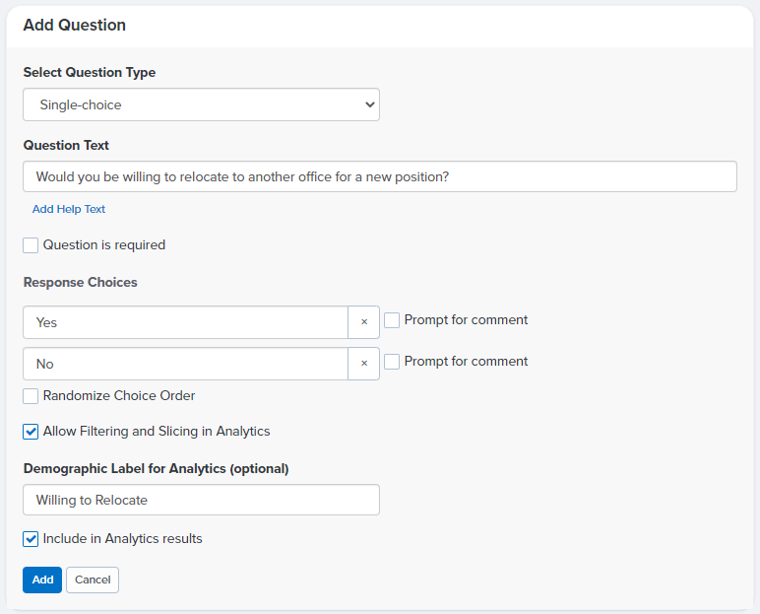This screenshot has height=614, width=760.
Task: Click into the Yes response choice field
Action: click(x=186, y=322)
